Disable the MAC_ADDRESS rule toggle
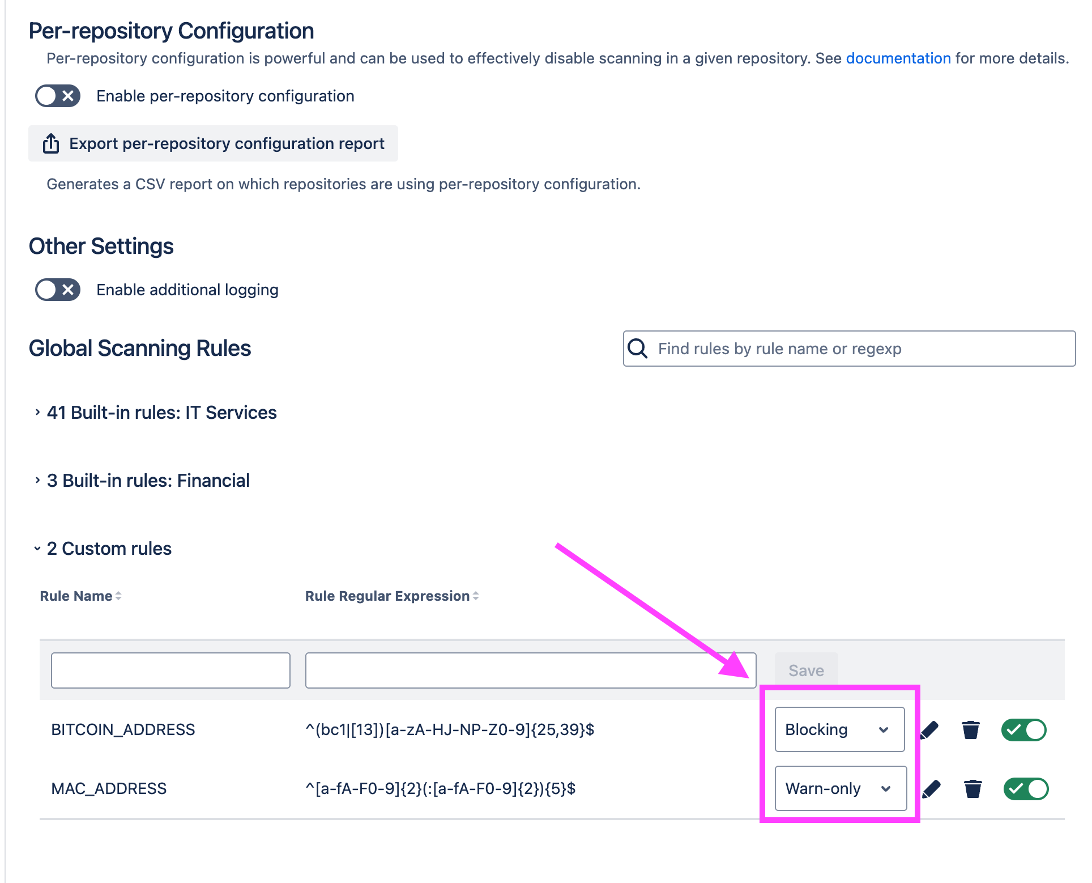 [1026, 789]
